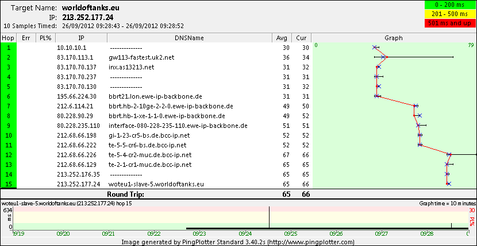Viewport: 477px width, 246px height.
Task: Click the green hop 2 number cell
Action: click(x=9, y=57)
